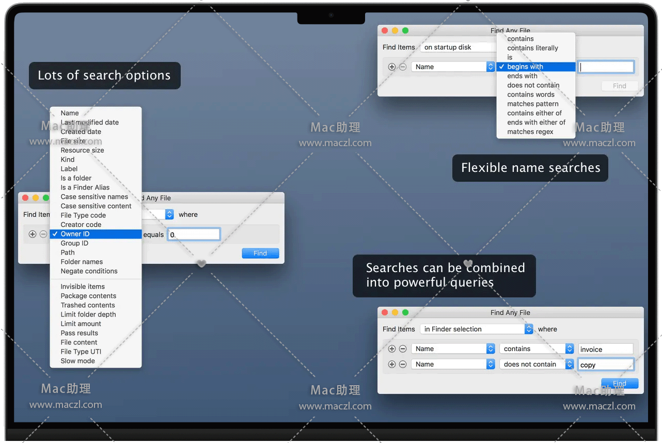
Task: Click the plus icon on the 'copy' row
Action: [x=392, y=365]
